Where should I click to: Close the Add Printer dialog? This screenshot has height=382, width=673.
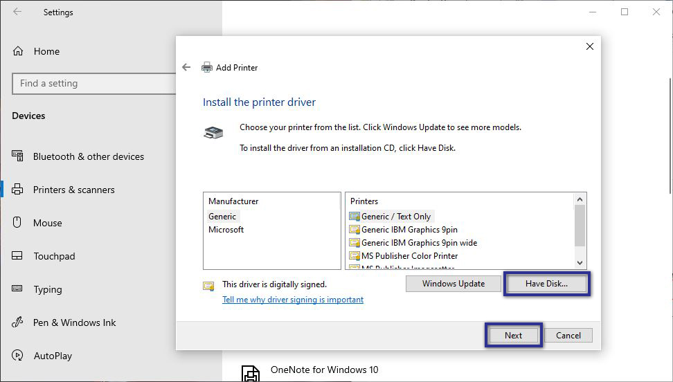tap(590, 46)
